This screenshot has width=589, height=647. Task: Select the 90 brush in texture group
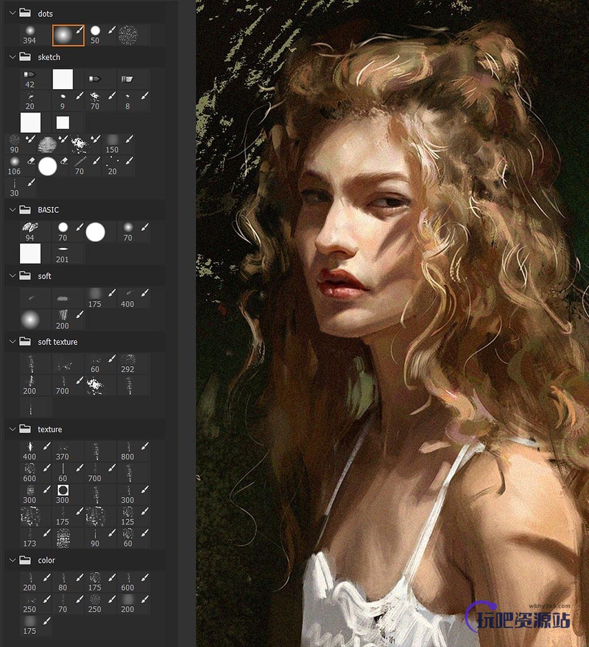(101, 538)
